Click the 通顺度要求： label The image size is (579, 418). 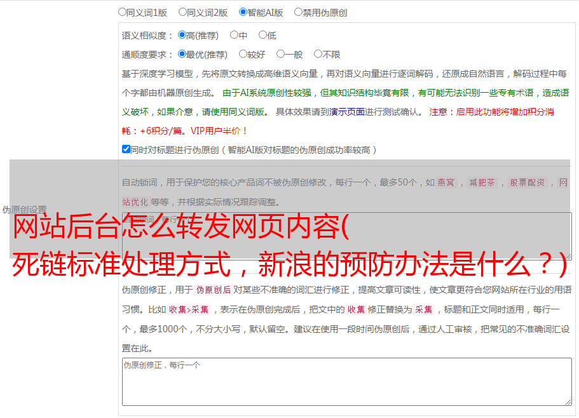tap(147, 55)
